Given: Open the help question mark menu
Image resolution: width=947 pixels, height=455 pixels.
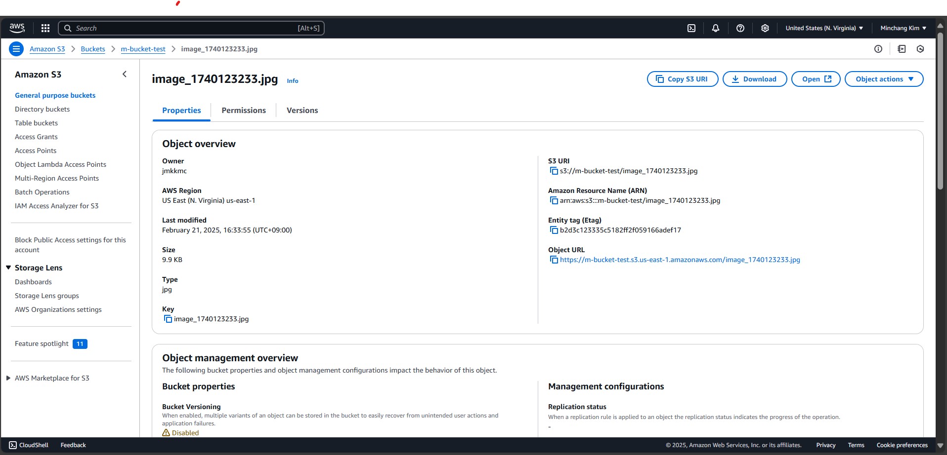Looking at the screenshot, I should [x=740, y=28].
